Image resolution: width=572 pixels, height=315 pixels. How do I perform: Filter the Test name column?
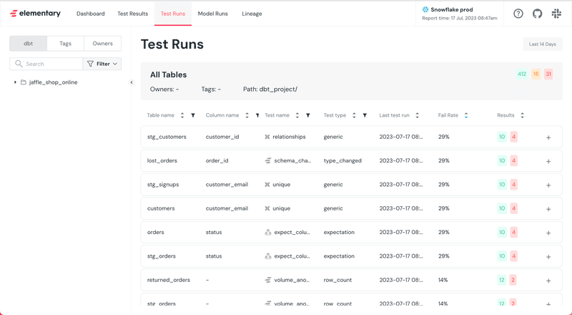pyautogui.click(x=308, y=115)
